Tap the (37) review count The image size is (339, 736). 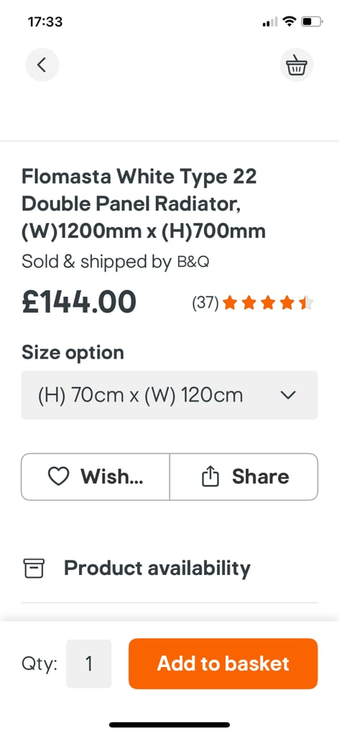(205, 304)
